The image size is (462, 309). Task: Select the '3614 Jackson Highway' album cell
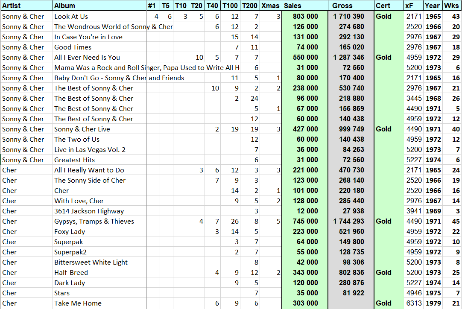tap(99, 211)
